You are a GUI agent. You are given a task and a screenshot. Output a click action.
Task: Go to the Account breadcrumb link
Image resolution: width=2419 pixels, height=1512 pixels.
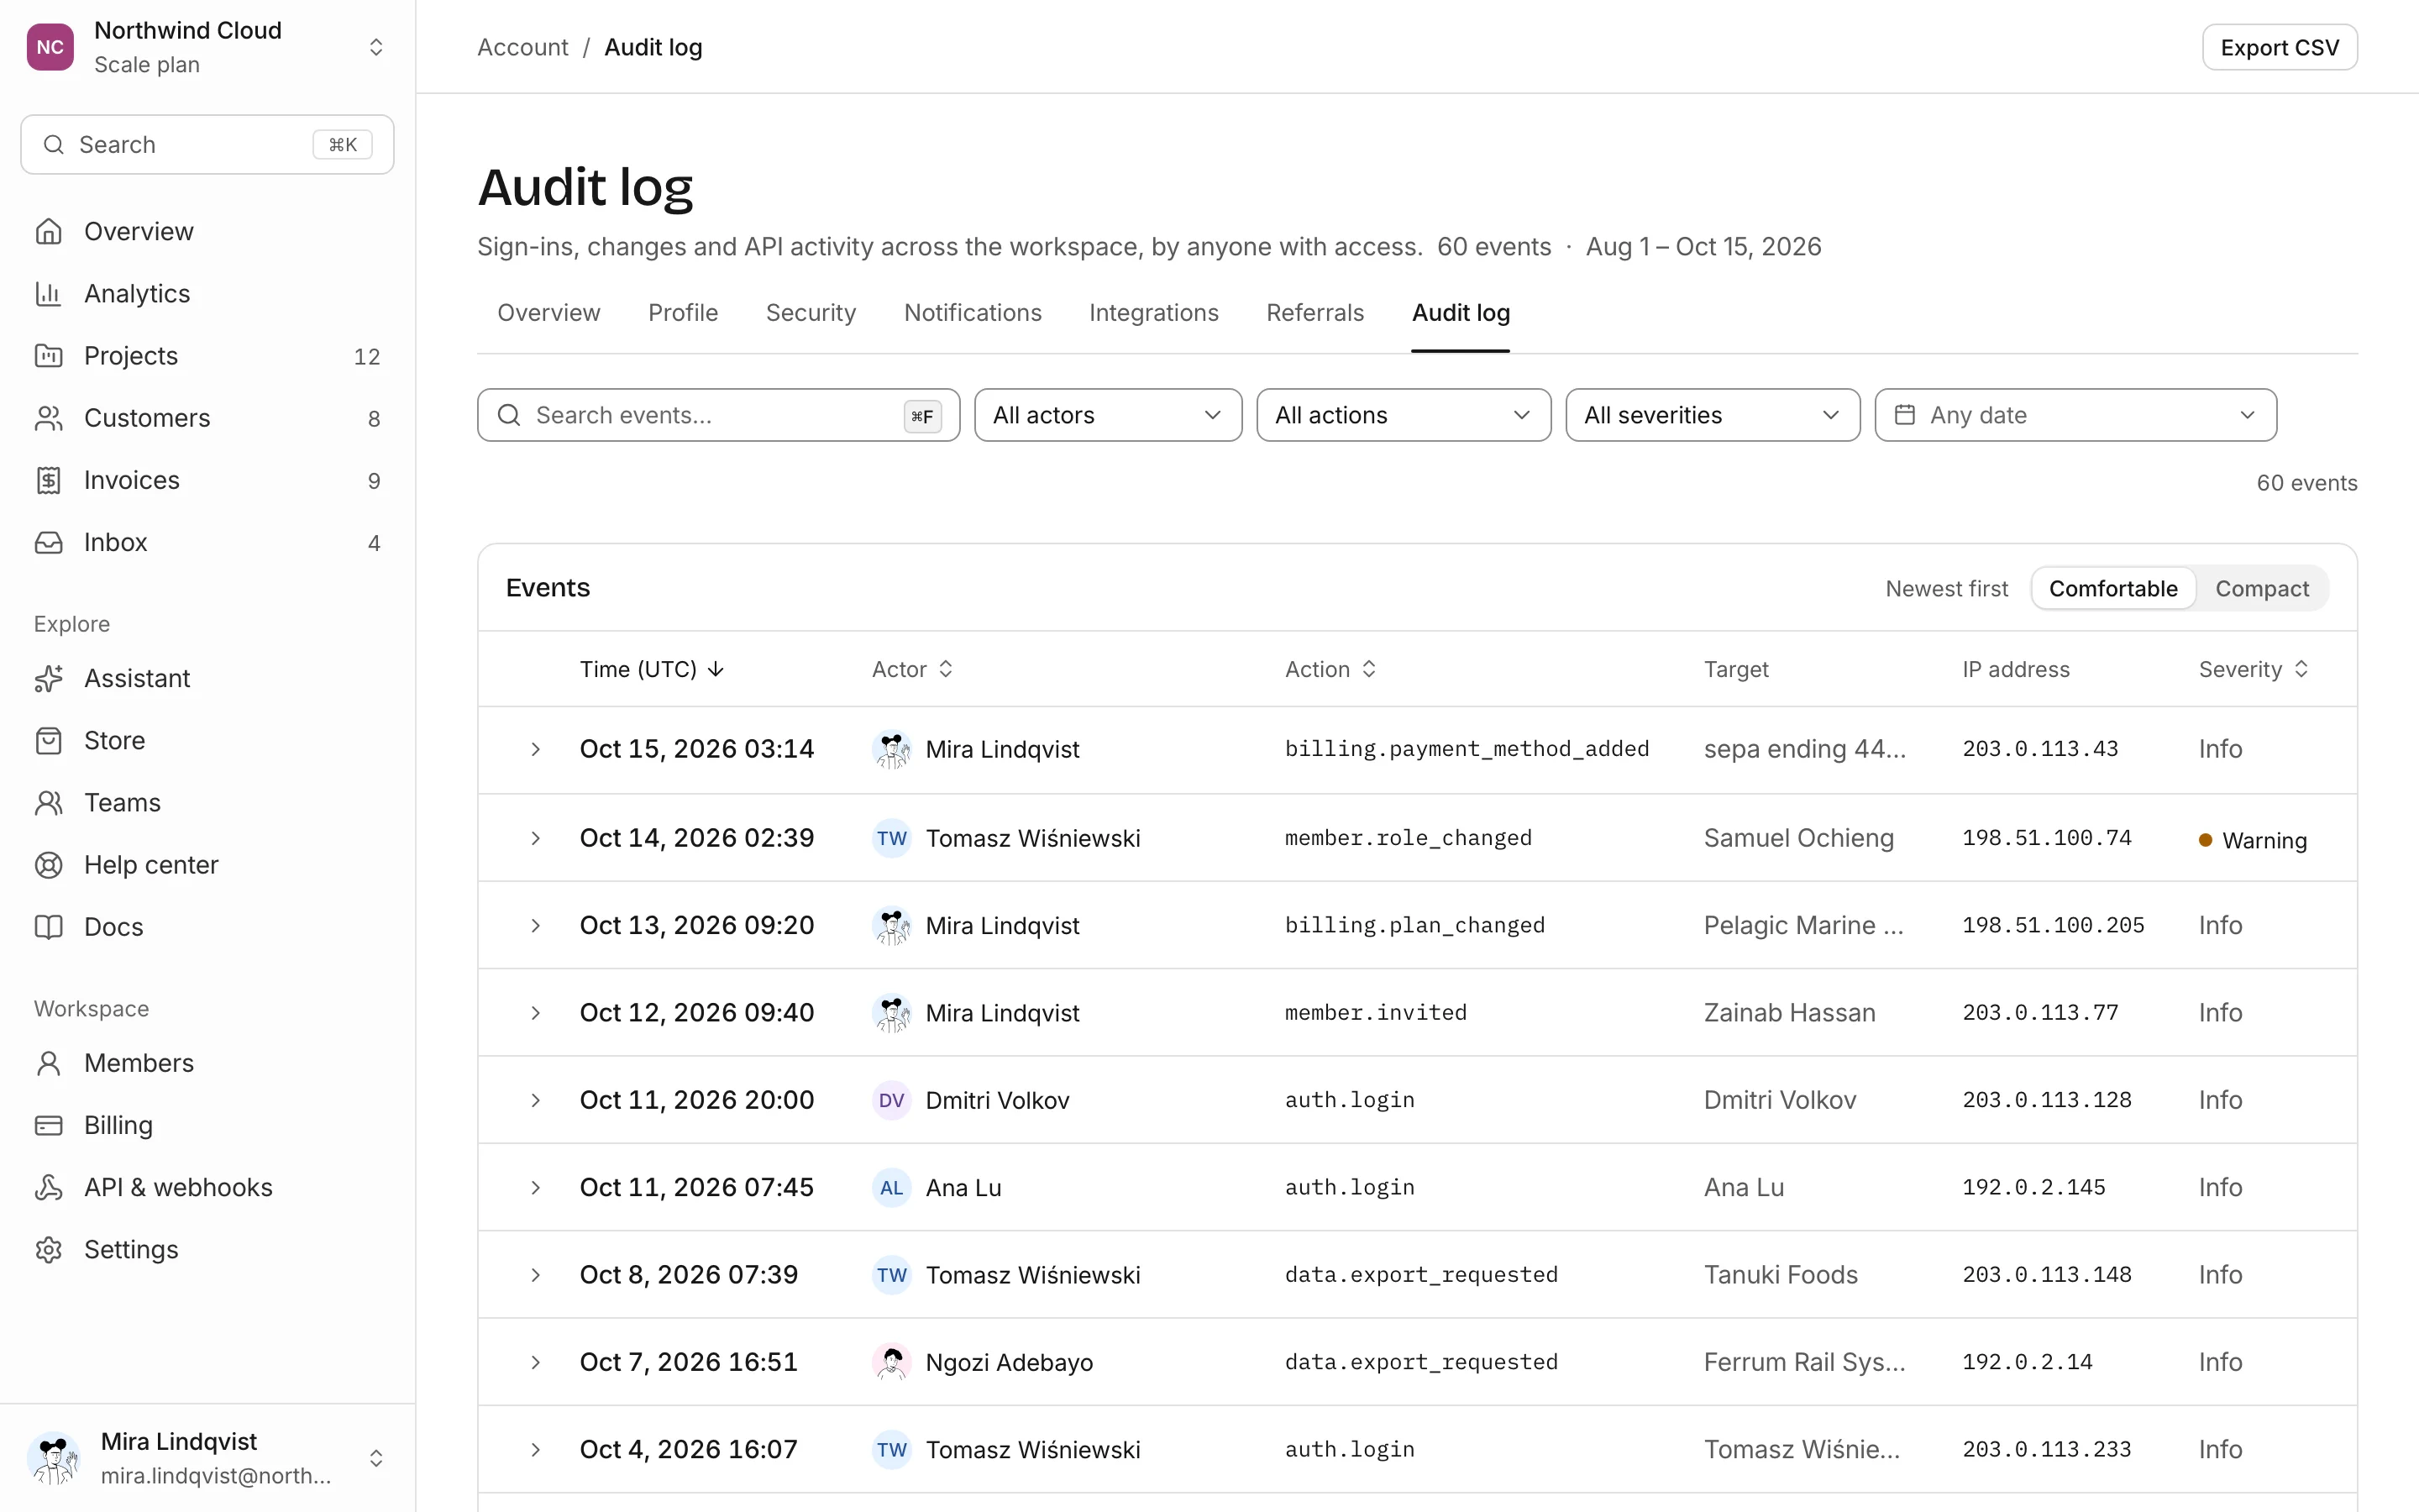522,47
